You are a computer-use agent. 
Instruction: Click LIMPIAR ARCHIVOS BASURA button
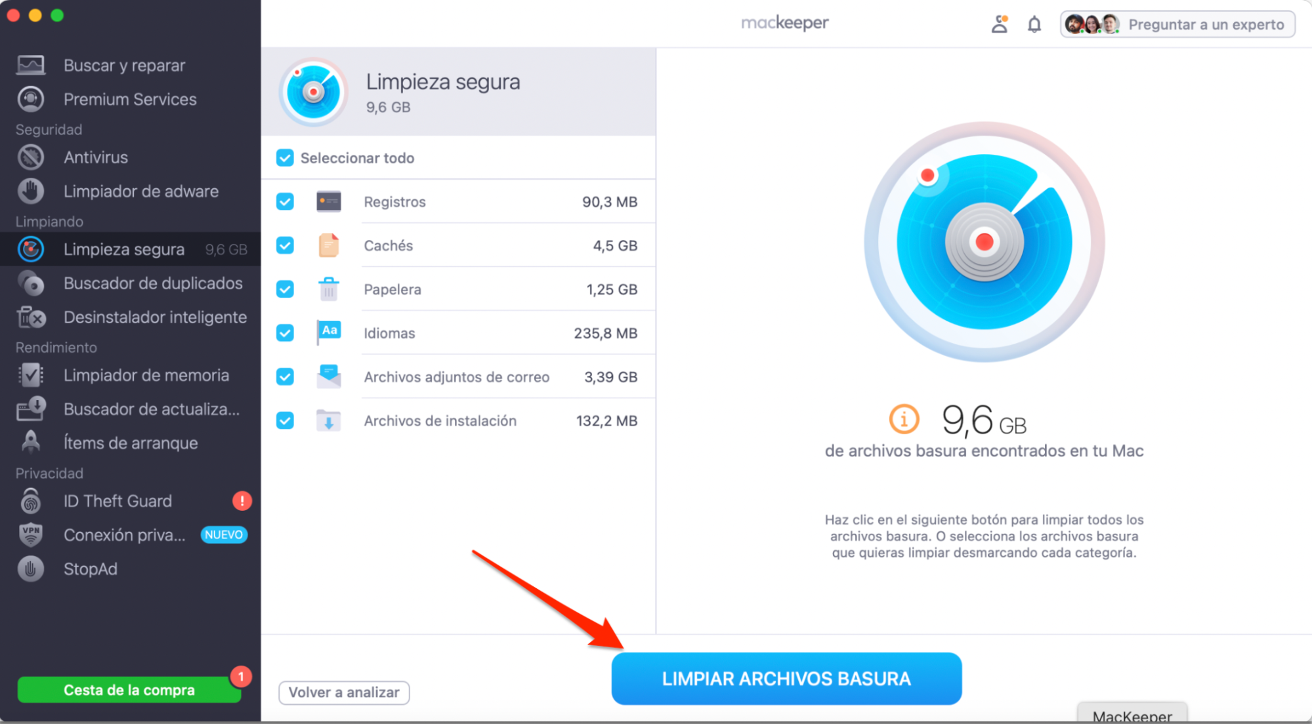click(x=786, y=679)
